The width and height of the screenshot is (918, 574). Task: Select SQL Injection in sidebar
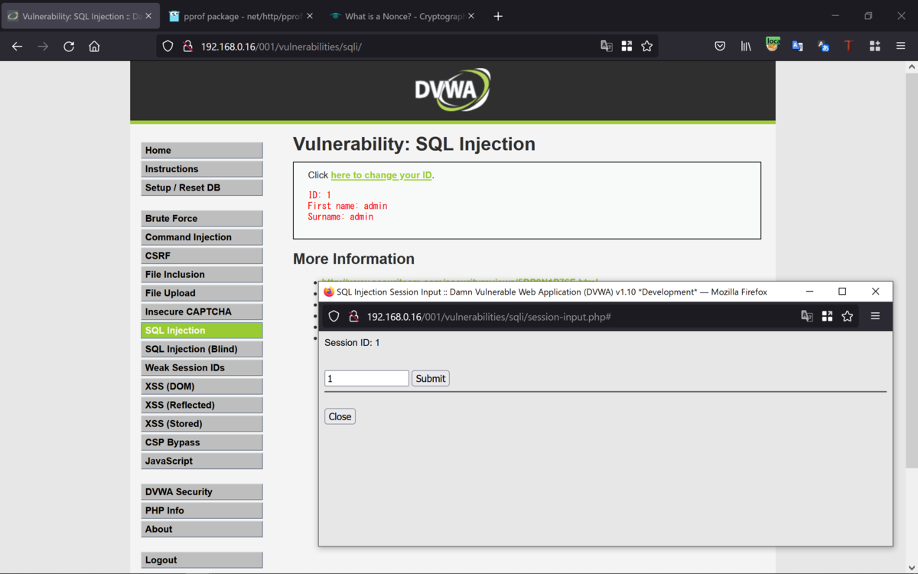[202, 331]
